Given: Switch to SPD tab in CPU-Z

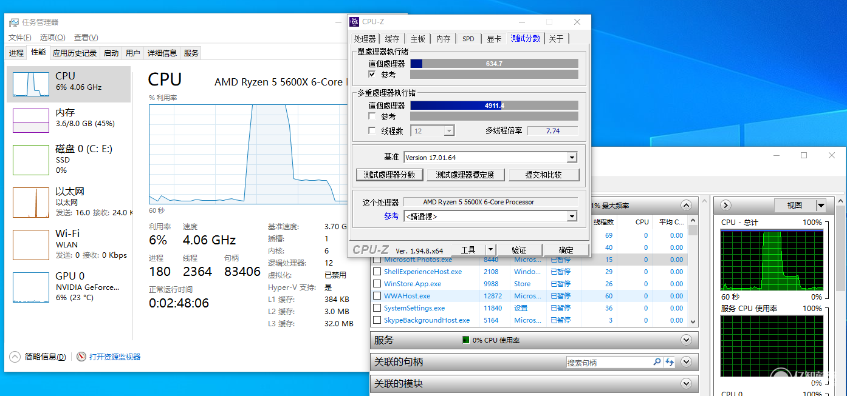Looking at the screenshot, I should point(468,39).
